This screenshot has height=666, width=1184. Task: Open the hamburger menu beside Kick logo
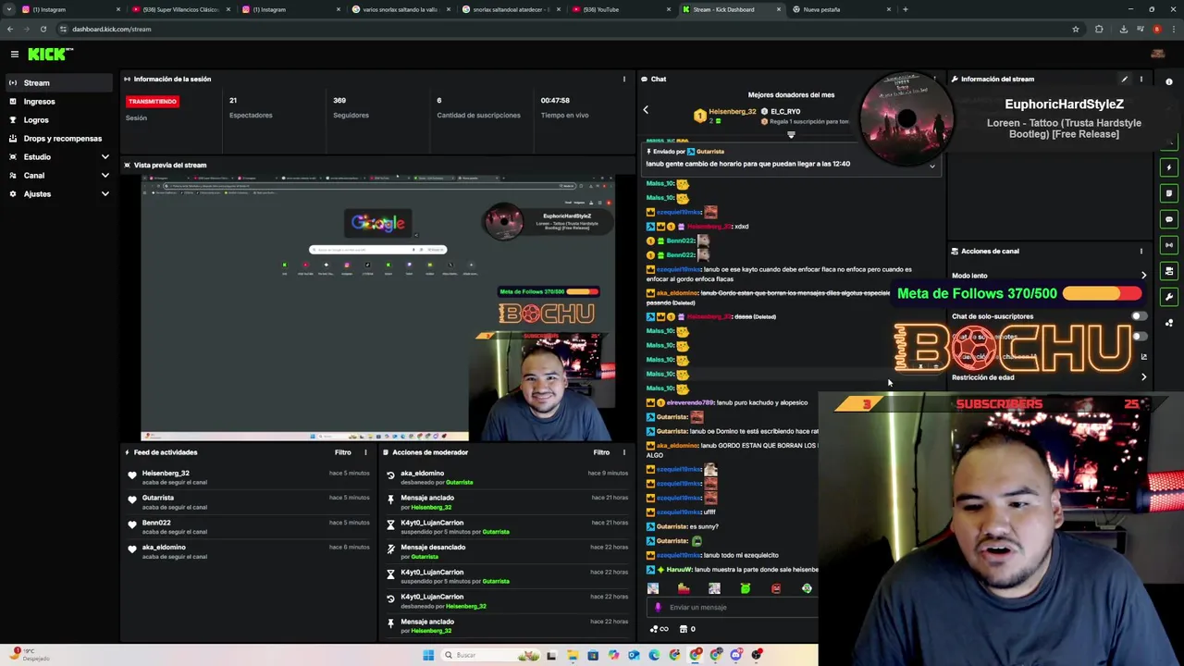point(15,55)
